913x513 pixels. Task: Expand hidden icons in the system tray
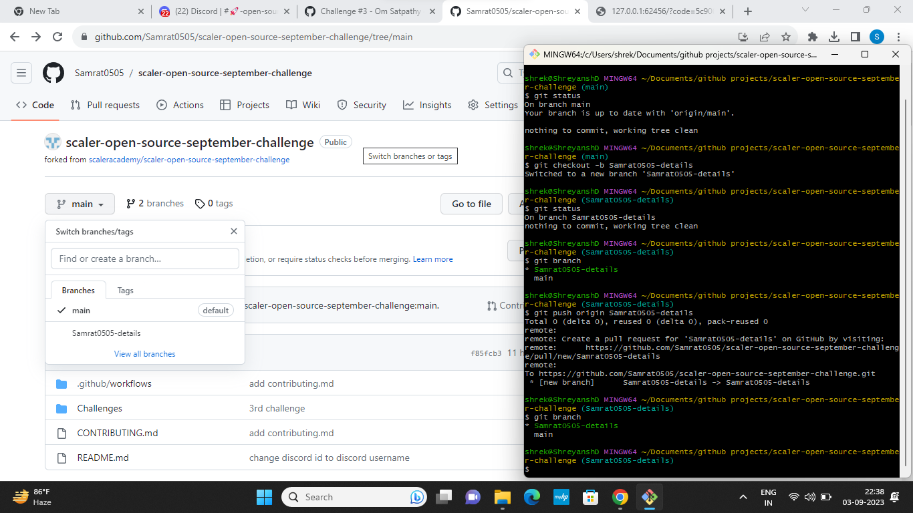coord(743,497)
